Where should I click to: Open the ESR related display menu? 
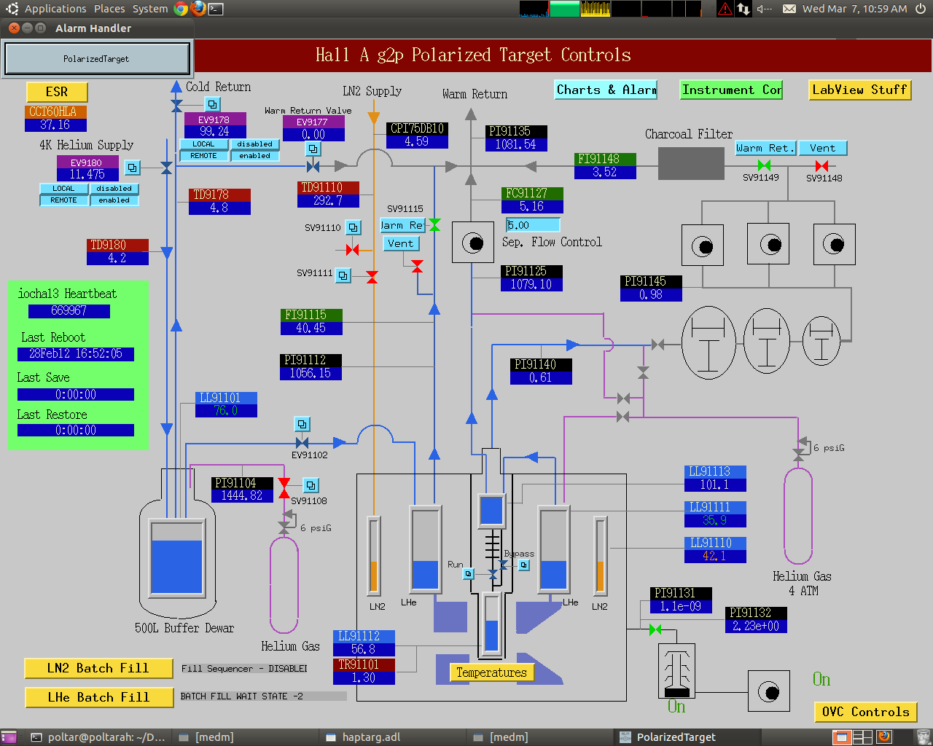click(x=57, y=92)
